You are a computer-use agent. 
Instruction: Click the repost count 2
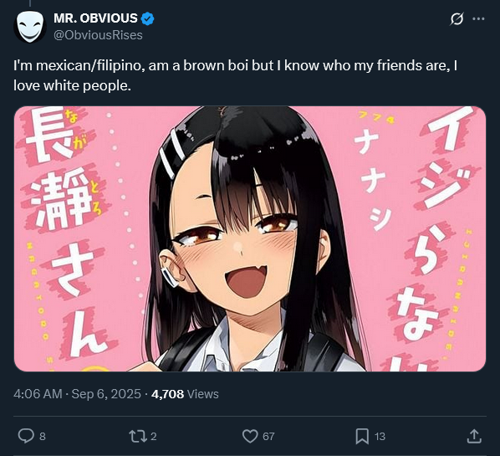pyautogui.click(x=153, y=437)
